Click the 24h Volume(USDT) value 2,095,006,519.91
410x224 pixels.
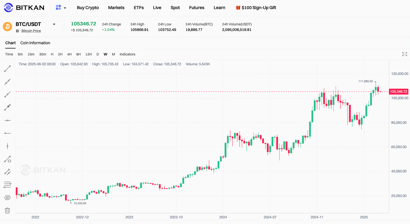point(237,30)
